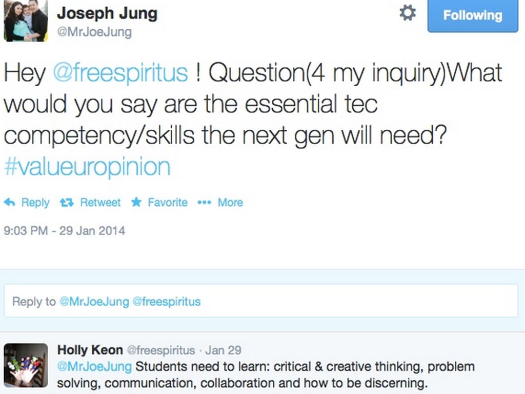Click the Retweet arrows icon
This screenshot has height=394, width=525.
[67, 203]
